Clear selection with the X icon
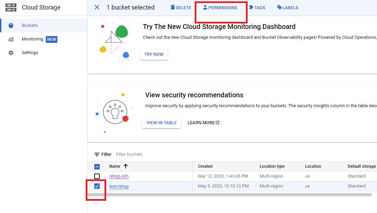 coord(97,7)
